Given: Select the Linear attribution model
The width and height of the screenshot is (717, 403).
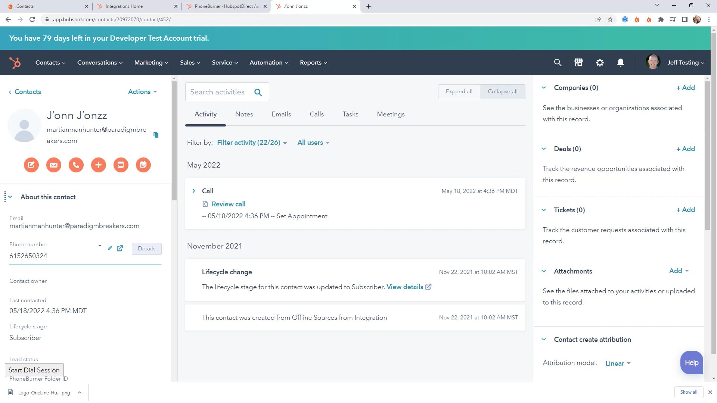Looking at the screenshot, I should (x=617, y=364).
